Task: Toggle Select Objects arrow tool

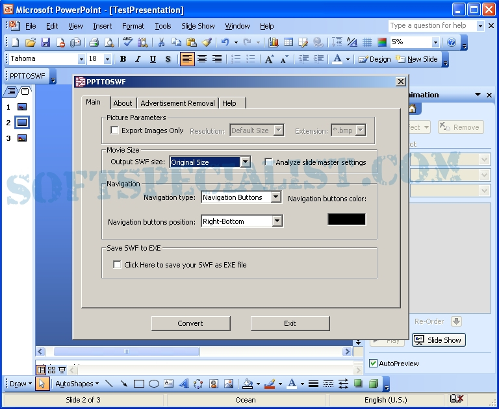Action: coord(42,384)
